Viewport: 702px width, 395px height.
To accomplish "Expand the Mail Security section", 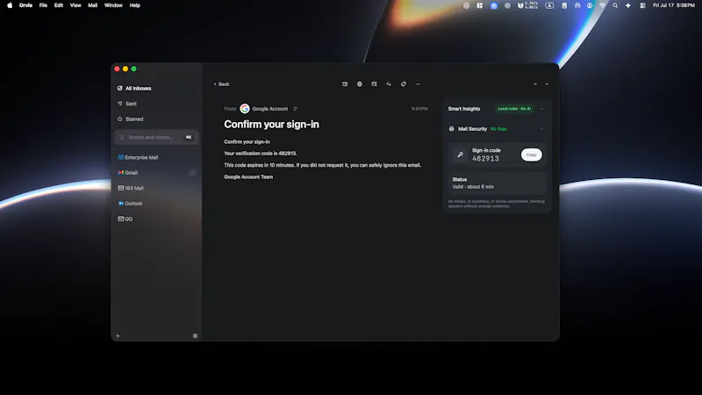I will pos(541,129).
